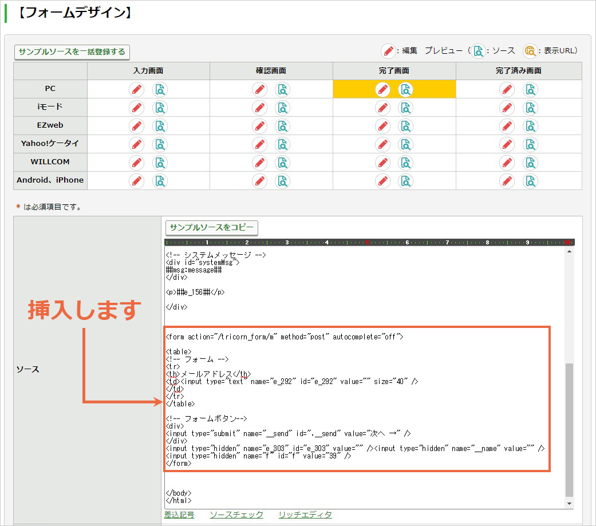The image size is (596, 526).
Task: Click the 完了画面 column header
Action: click(394, 71)
